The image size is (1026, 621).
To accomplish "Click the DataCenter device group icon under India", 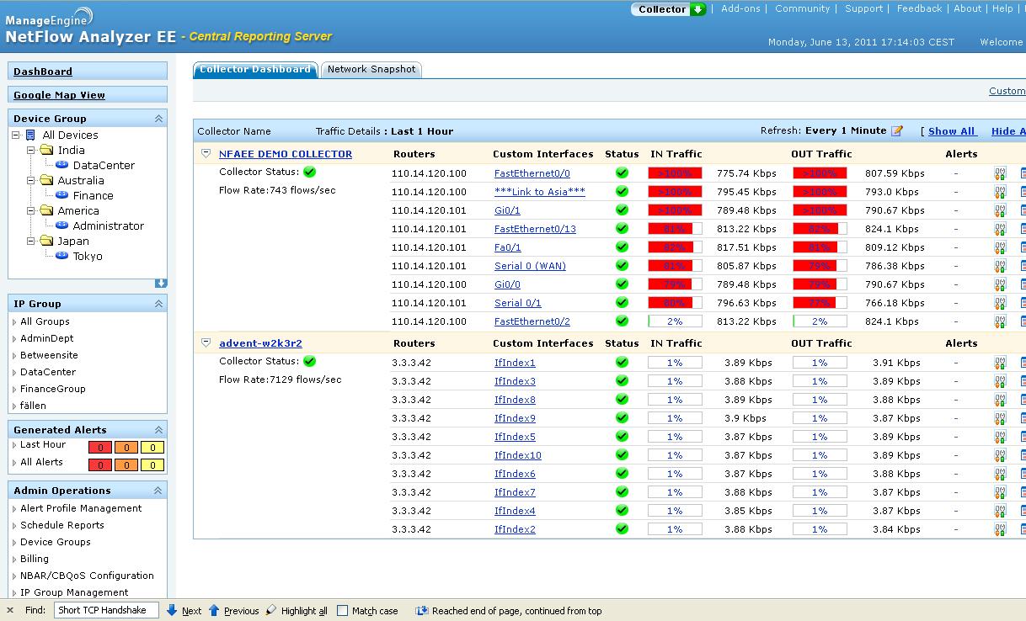I will click(x=61, y=166).
